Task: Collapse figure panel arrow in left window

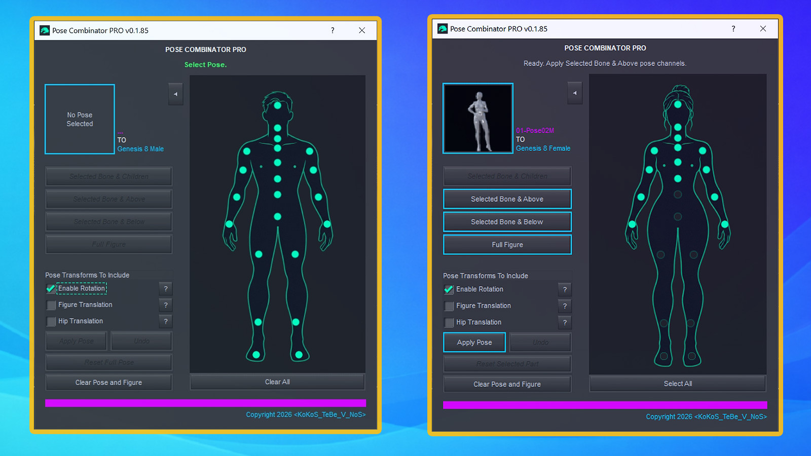Action: [175, 94]
